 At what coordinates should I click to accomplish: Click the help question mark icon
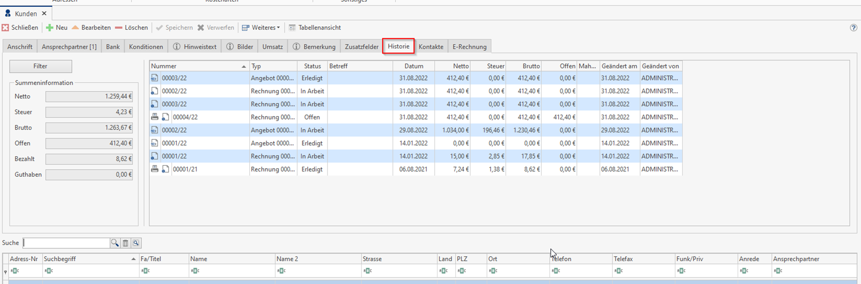click(853, 28)
